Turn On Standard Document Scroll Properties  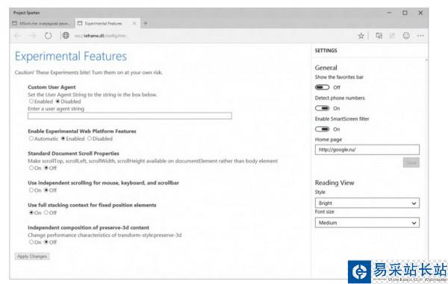click(31, 168)
